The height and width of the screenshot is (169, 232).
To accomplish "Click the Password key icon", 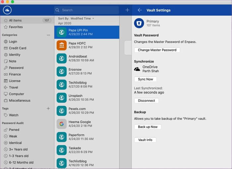I will [6, 68].
